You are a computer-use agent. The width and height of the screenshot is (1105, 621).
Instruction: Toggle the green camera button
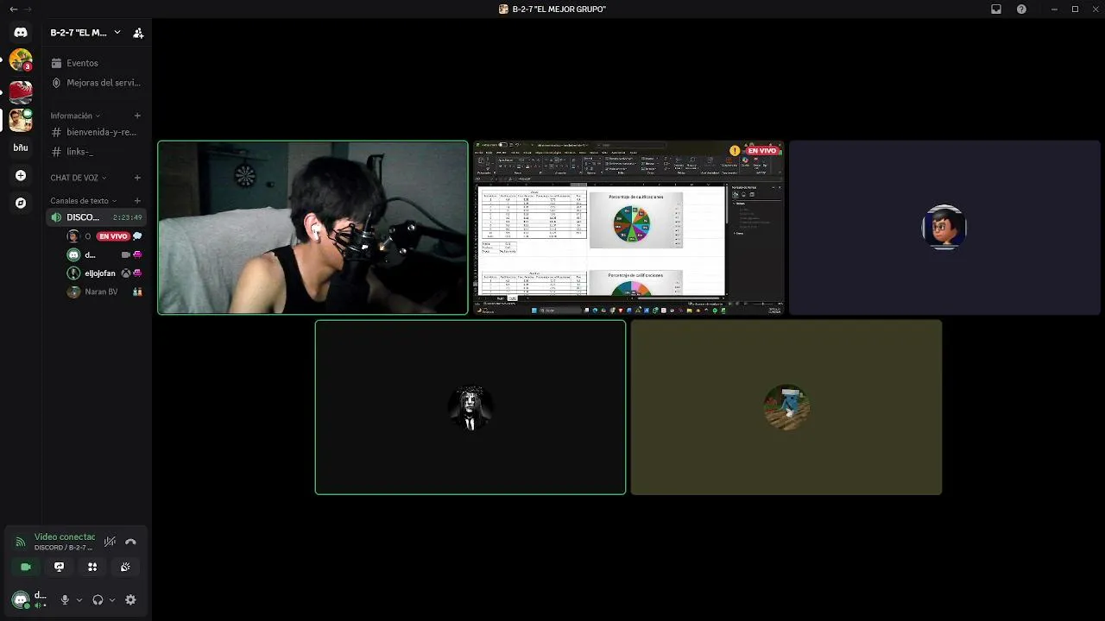[26, 567]
